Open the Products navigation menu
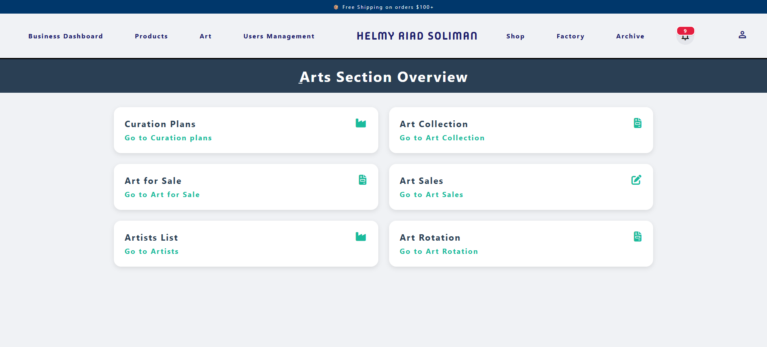Viewport: 767px width, 347px height. (151, 36)
